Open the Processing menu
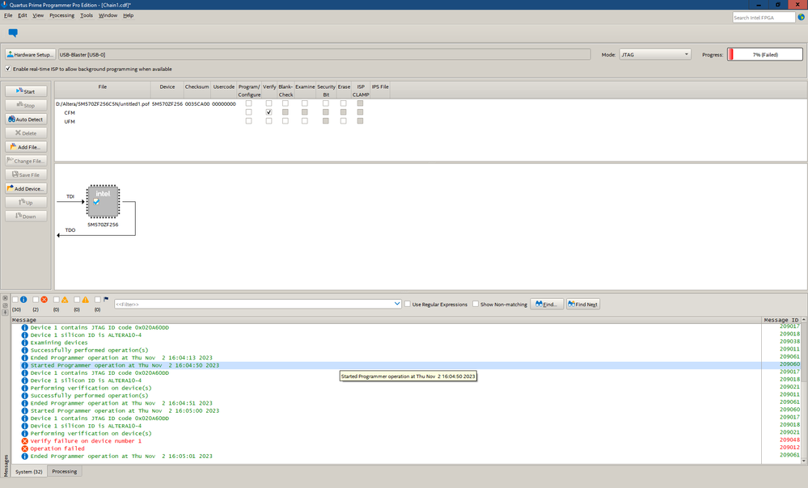This screenshot has width=808, height=488. pyautogui.click(x=61, y=15)
